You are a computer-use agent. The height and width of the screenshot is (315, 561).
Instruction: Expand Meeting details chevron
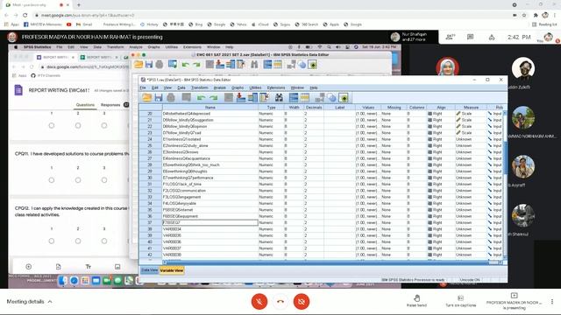click(50, 301)
